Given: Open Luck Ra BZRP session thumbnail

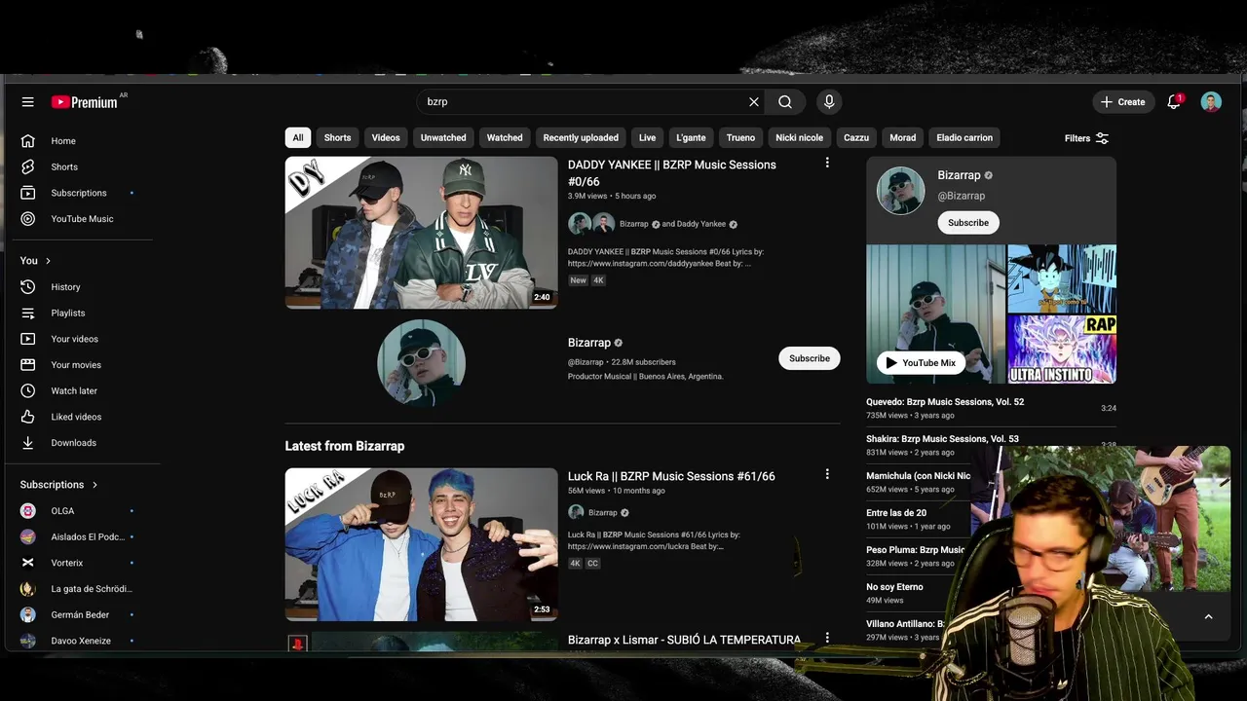Looking at the screenshot, I should point(421,544).
